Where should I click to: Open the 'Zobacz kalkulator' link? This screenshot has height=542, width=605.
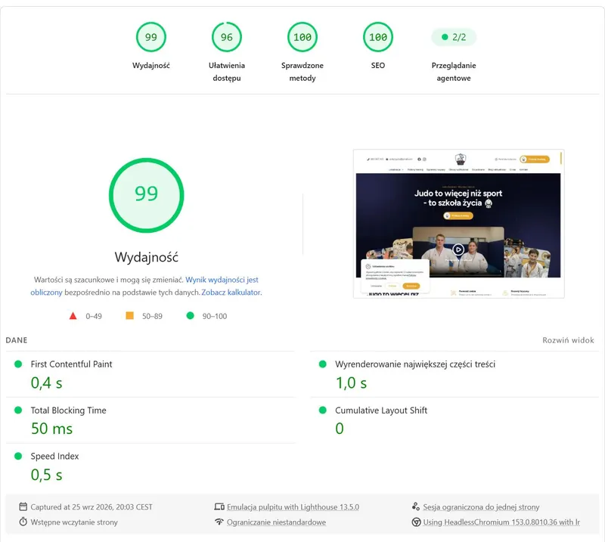pos(231,293)
